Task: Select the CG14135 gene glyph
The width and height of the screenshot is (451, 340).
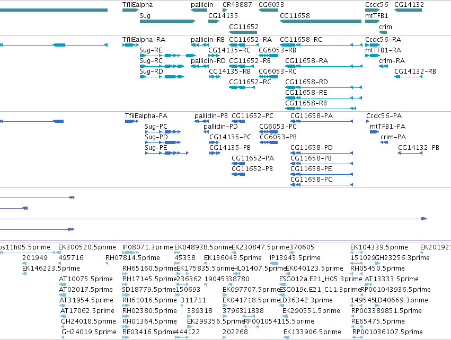Action: [214, 21]
